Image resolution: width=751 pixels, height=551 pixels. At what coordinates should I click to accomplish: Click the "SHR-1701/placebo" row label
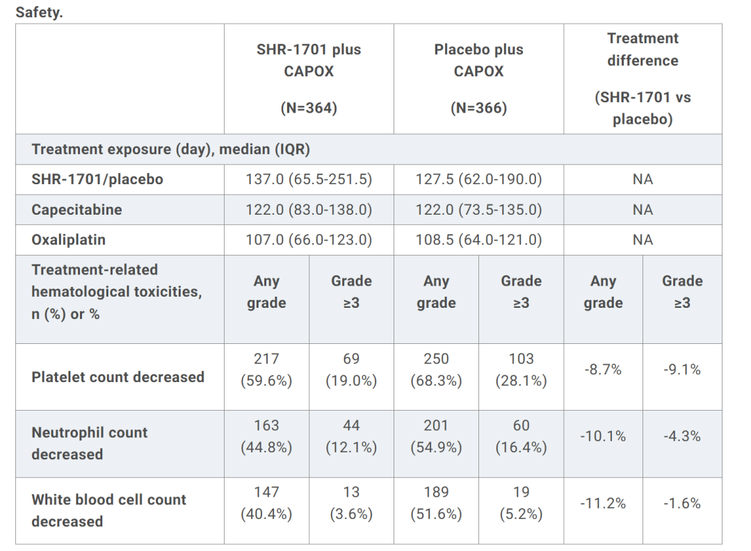coord(97,179)
